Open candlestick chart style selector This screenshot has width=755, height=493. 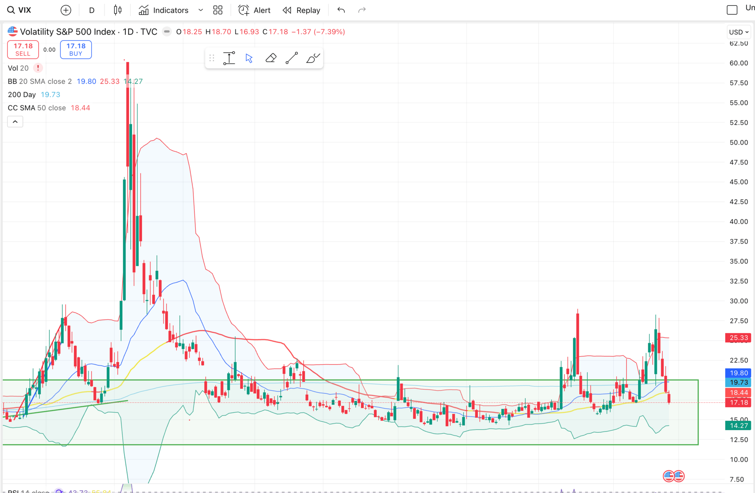(x=118, y=10)
